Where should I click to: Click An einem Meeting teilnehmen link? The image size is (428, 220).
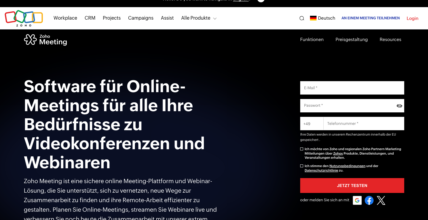coord(371,18)
